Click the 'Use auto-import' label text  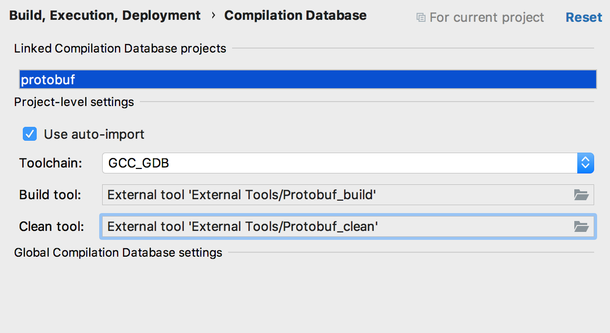pos(94,134)
